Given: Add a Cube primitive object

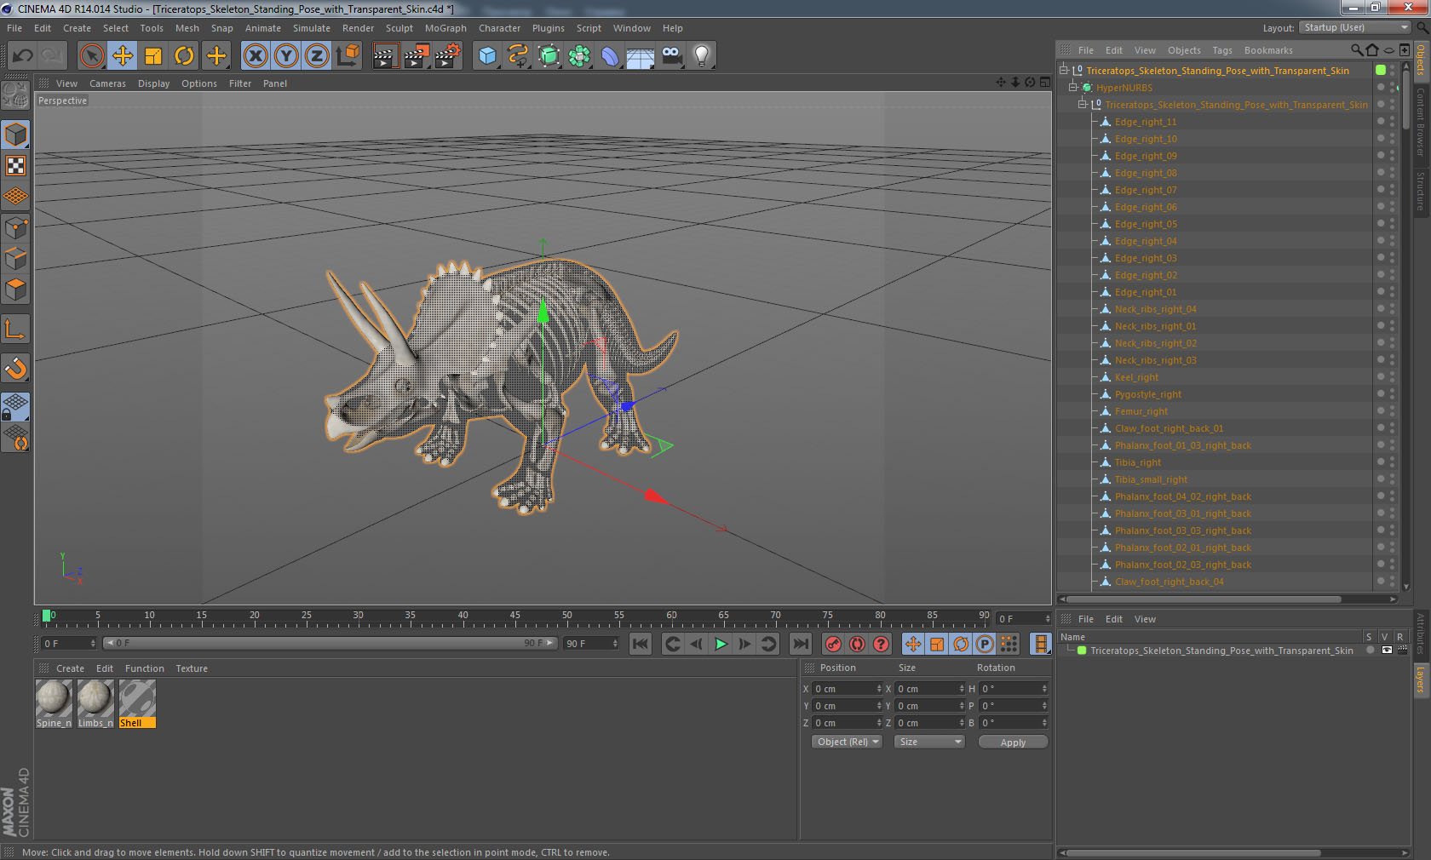Looking at the screenshot, I should click(x=487, y=56).
